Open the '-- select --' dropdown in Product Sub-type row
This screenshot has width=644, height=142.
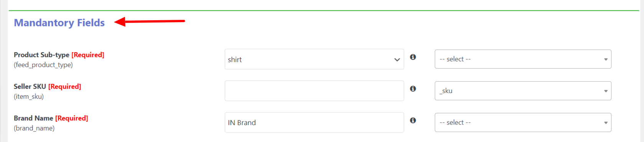(x=523, y=59)
